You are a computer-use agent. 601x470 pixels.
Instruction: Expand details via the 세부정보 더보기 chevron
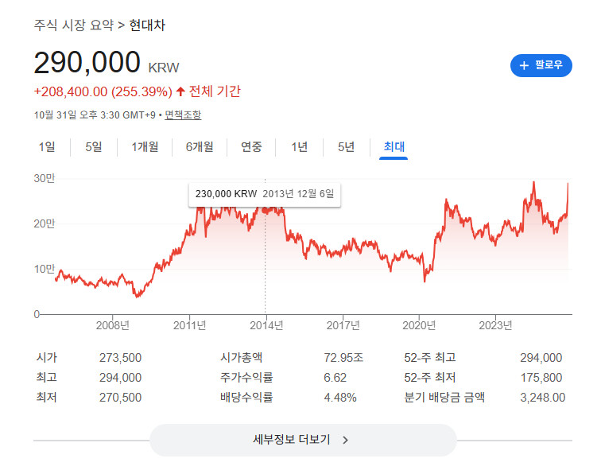click(345, 440)
